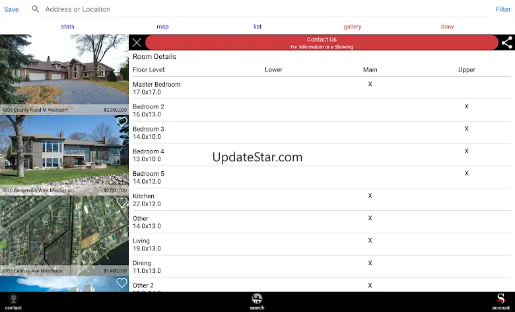This screenshot has height=312, width=515.
Task: Focus the Address or Location field
Action: pyautogui.click(x=265, y=9)
